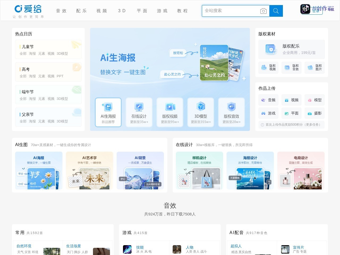
Task: Open the 高考 calendar topic
Action: 26,69
